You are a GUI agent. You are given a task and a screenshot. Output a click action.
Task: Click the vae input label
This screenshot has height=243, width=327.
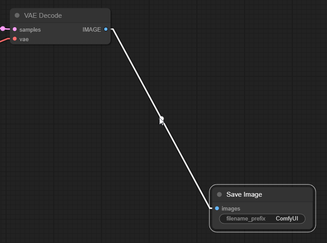coord(24,39)
